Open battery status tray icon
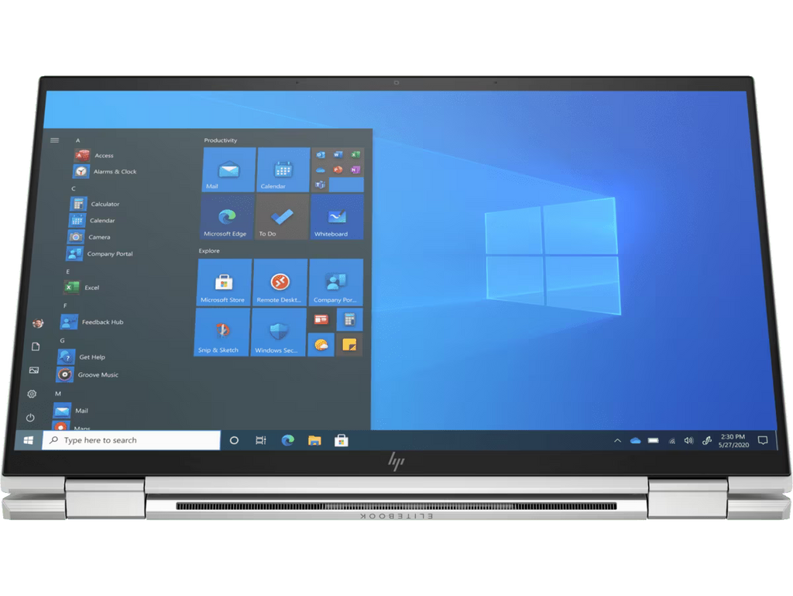Screen dimensions: 793x596 pyautogui.click(x=654, y=440)
